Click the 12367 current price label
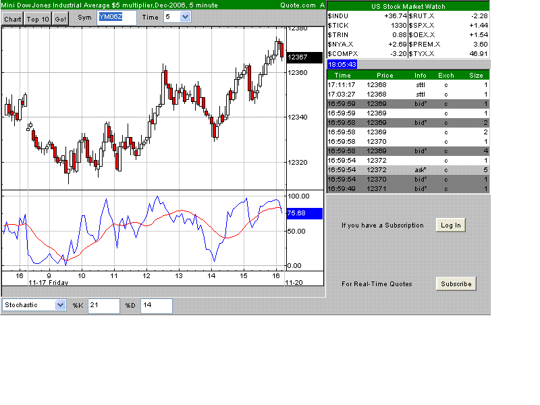 304,57
